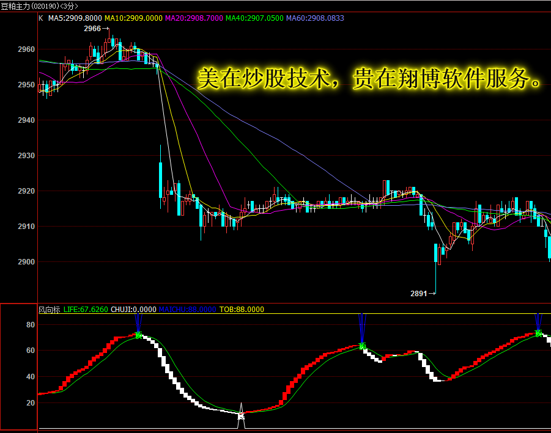Click the TOB:88.0000 indicator value
Viewport: 551px width, 433px height.
[x=242, y=310]
